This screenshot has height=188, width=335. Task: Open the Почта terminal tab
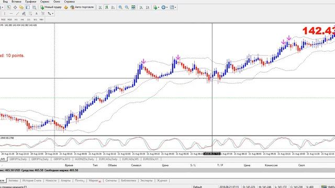pos(80,181)
